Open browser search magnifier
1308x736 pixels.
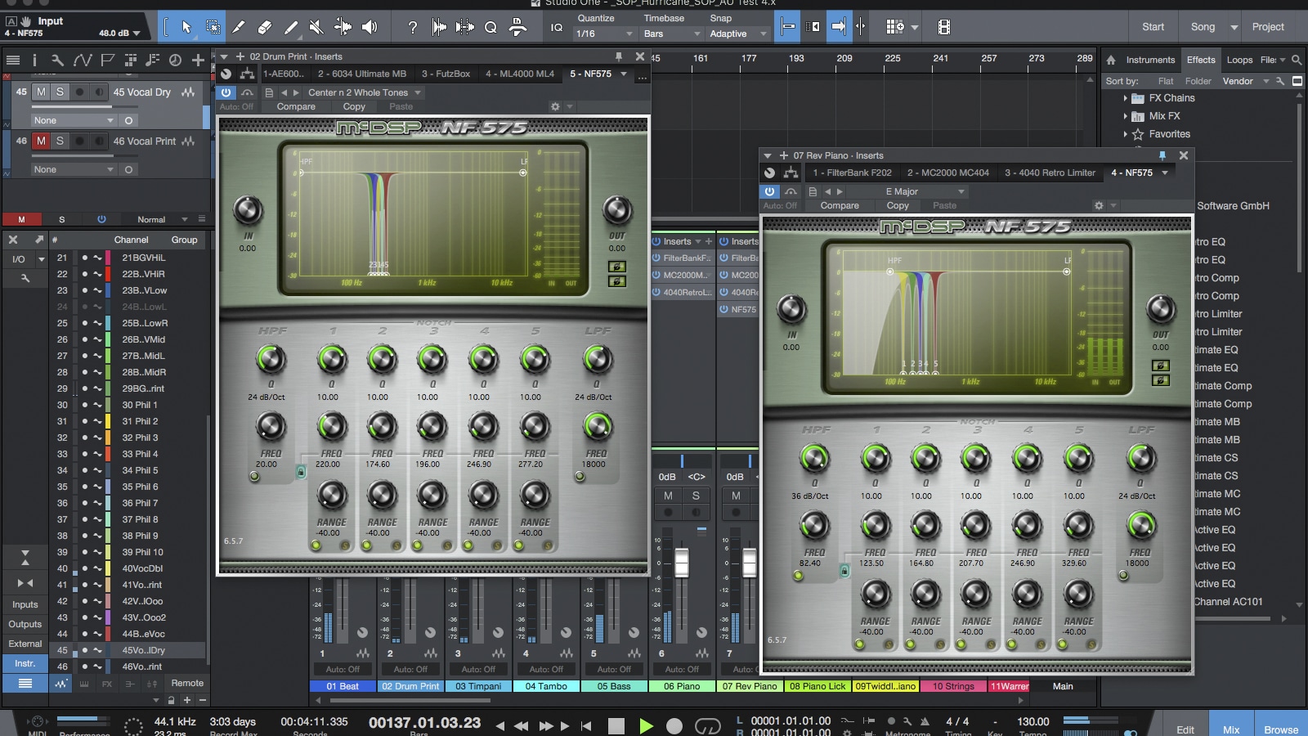tap(1297, 60)
